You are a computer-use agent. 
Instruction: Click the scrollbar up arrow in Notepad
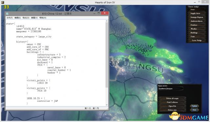coord(107,21)
